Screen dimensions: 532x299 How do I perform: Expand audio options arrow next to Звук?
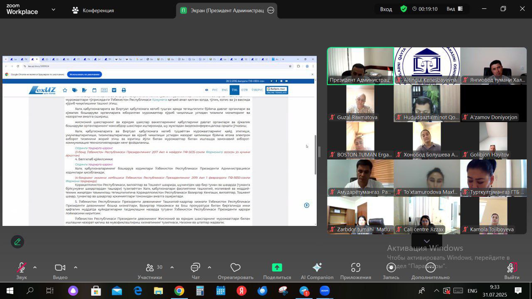(35, 267)
